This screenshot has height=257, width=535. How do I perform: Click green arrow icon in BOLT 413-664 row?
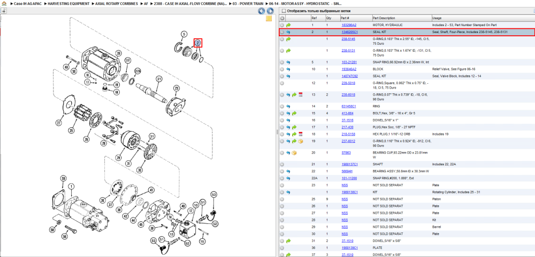294,113
